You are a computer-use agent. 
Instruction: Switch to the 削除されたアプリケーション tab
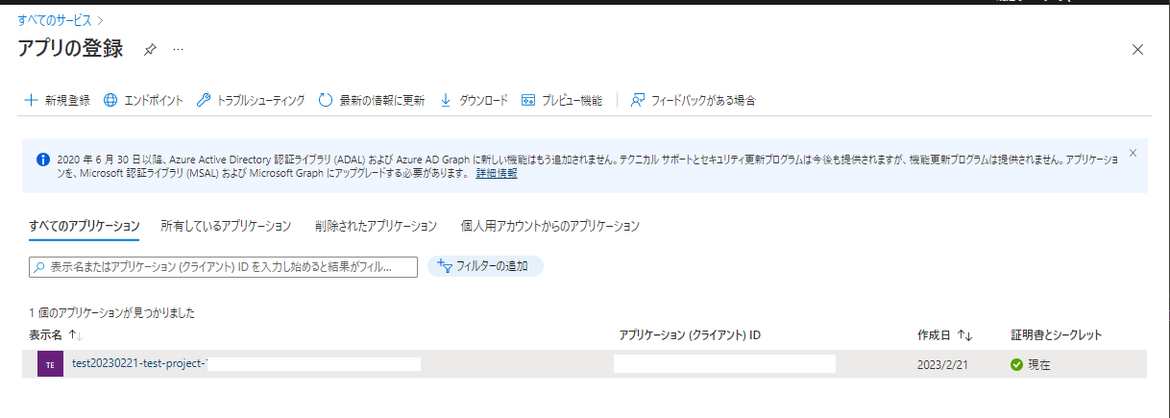click(x=376, y=226)
